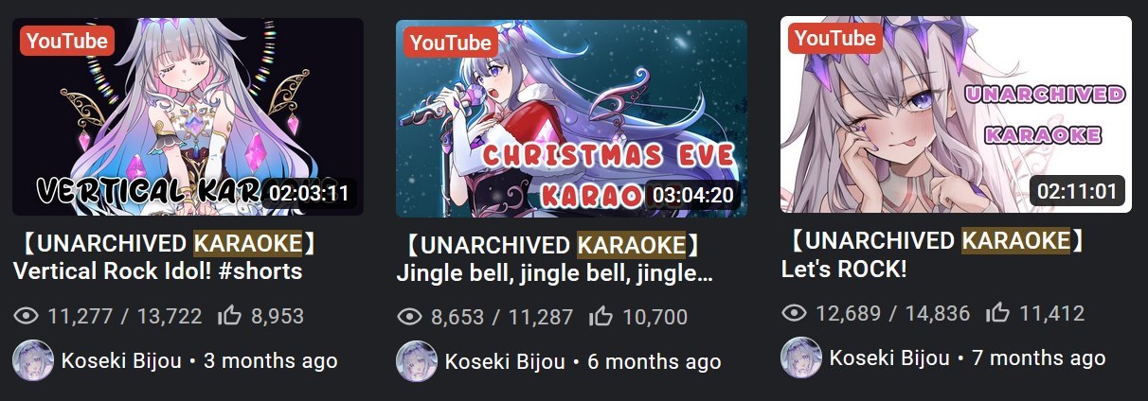
Task: Open Koseki Bijou avatar under Vertical Rock Idol
Action: tap(33, 360)
